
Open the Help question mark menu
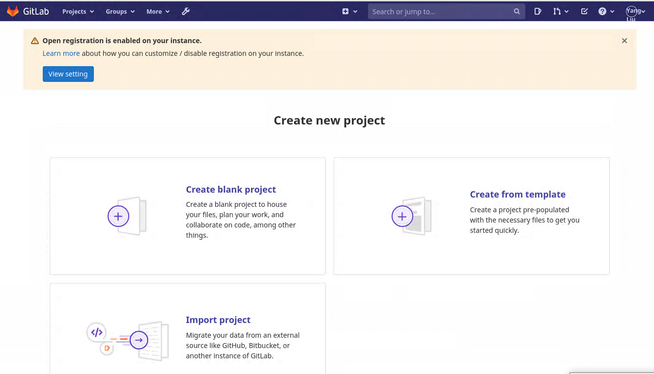[606, 11]
